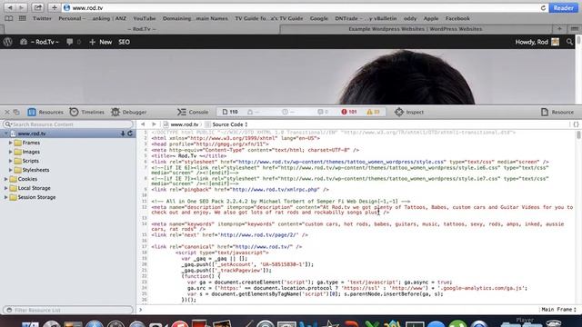582x327 pixels.
Task: Open the Console
Action: pyautogui.click(x=192, y=112)
